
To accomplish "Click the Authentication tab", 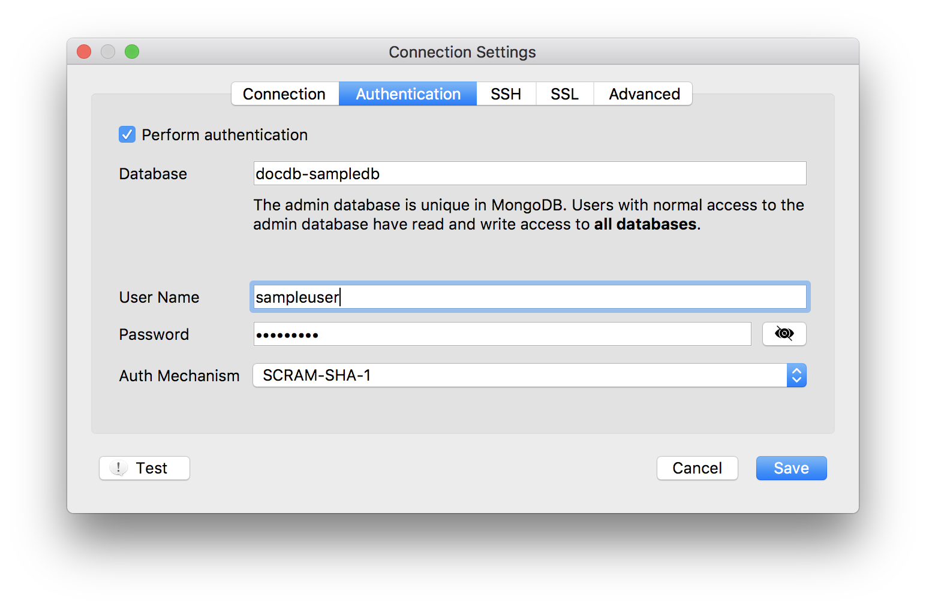I will point(408,94).
